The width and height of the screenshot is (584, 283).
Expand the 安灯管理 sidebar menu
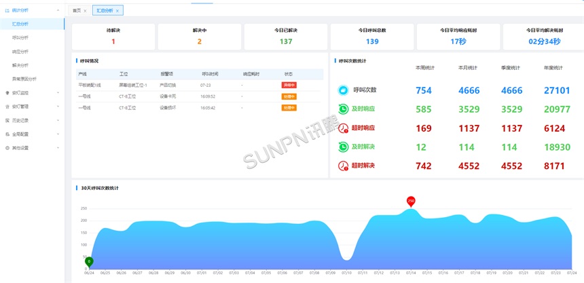click(58, 107)
